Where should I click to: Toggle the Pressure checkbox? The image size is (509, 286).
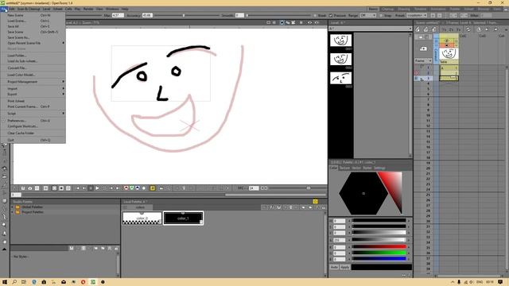pyautogui.click(x=331, y=16)
